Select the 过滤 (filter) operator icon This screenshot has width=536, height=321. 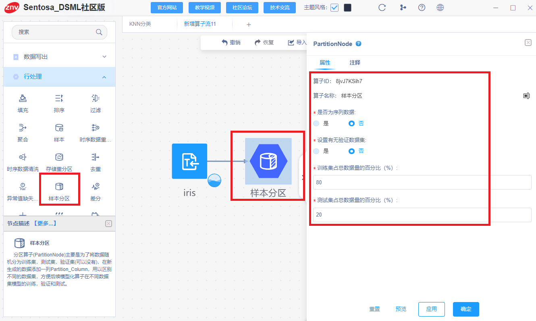click(95, 98)
